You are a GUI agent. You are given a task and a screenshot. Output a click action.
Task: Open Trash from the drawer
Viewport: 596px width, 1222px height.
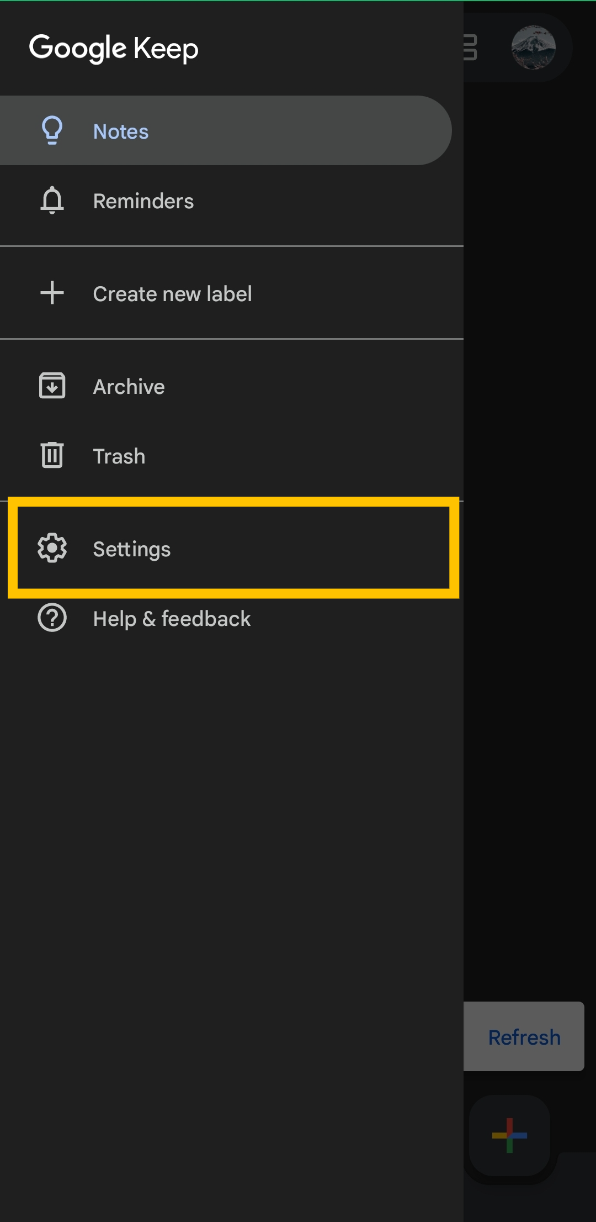coord(119,456)
